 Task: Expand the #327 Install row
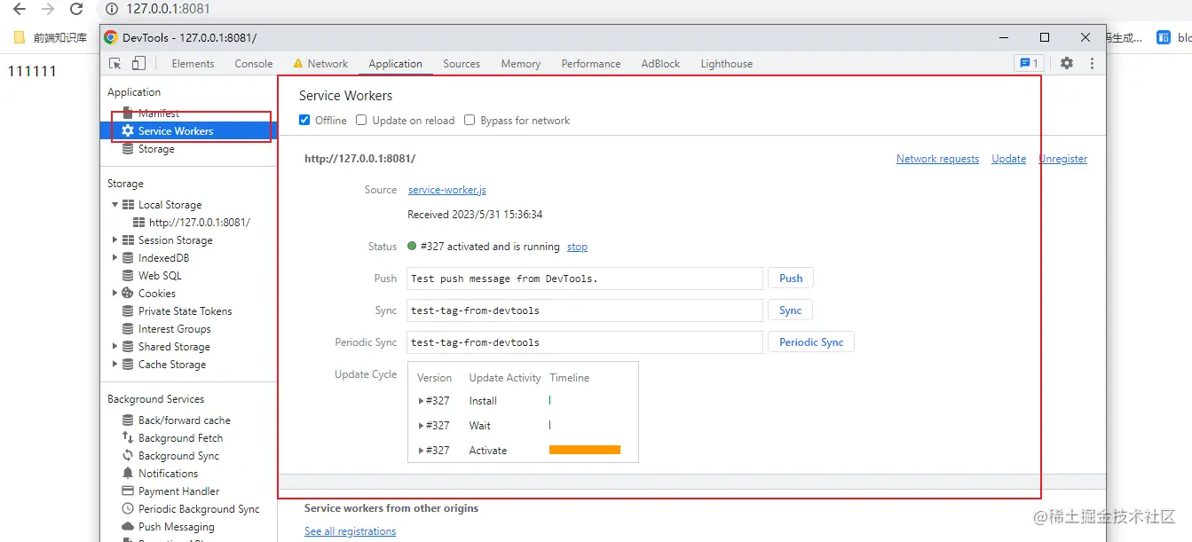click(x=421, y=401)
